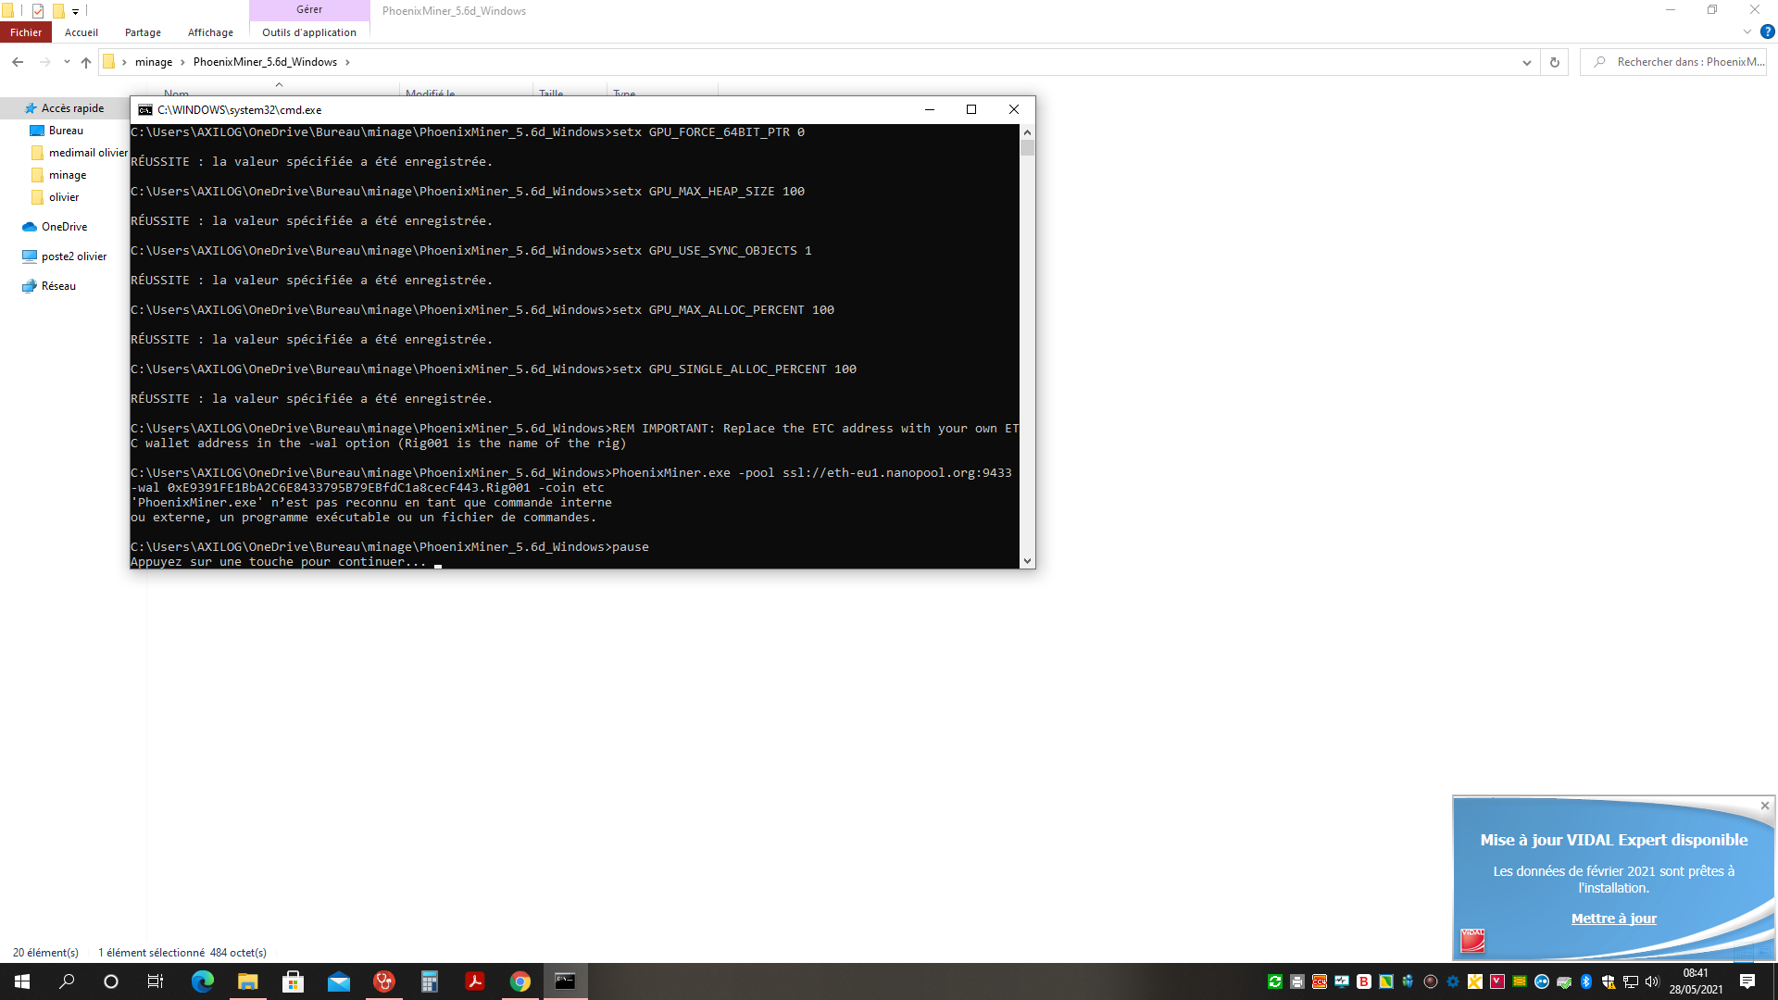
Task: Expand the Quick Access Toolbar customize menu
Action: click(x=76, y=11)
